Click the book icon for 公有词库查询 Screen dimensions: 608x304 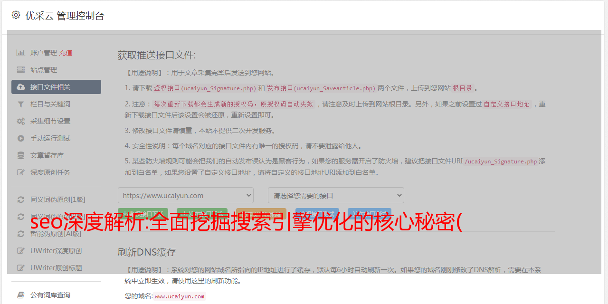pyautogui.click(x=21, y=295)
